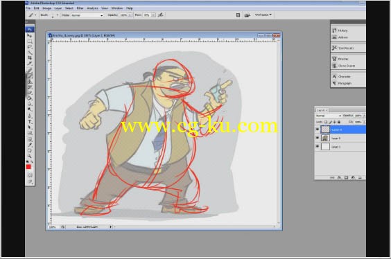The height and width of the screenshot is (259, 391).
Task: Open the Flow slider arrow in options bar
Action: pyautogui.click(x=153, y=15)
